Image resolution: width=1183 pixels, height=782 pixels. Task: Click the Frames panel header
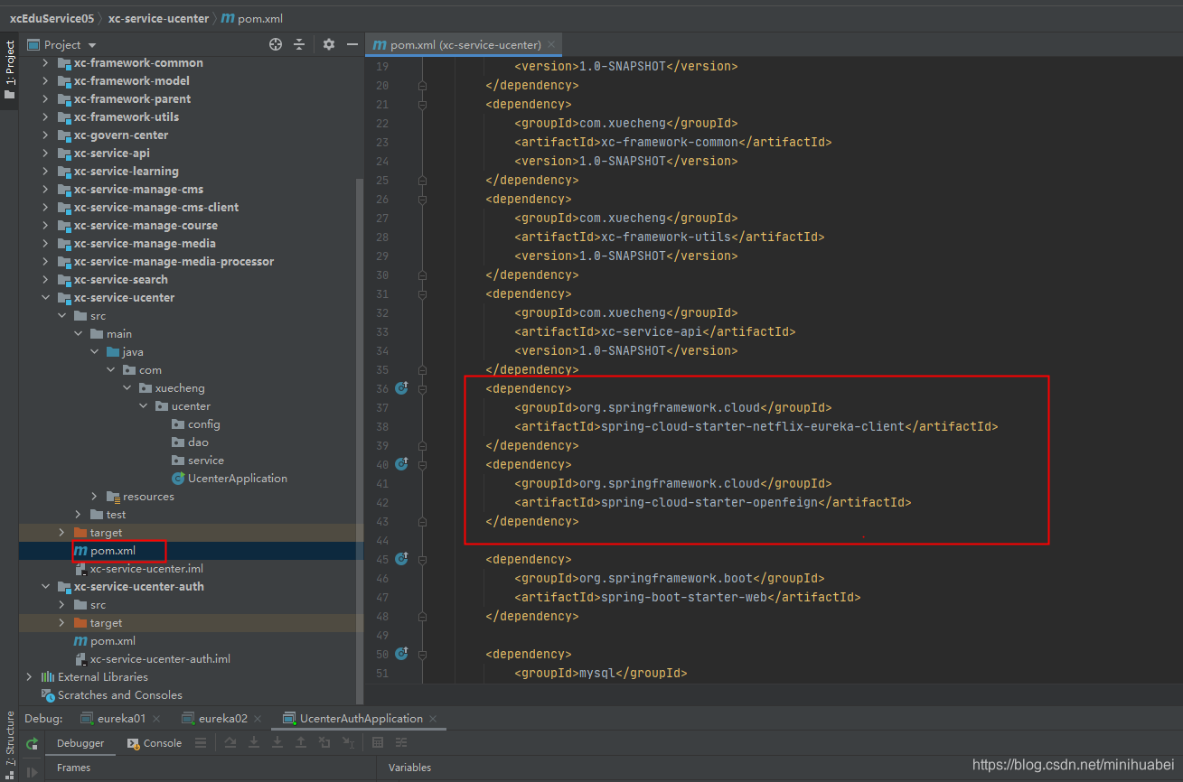tap(74, 768)
